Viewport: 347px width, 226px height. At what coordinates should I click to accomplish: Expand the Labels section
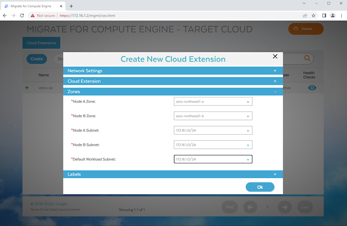[x=275, y=174]
